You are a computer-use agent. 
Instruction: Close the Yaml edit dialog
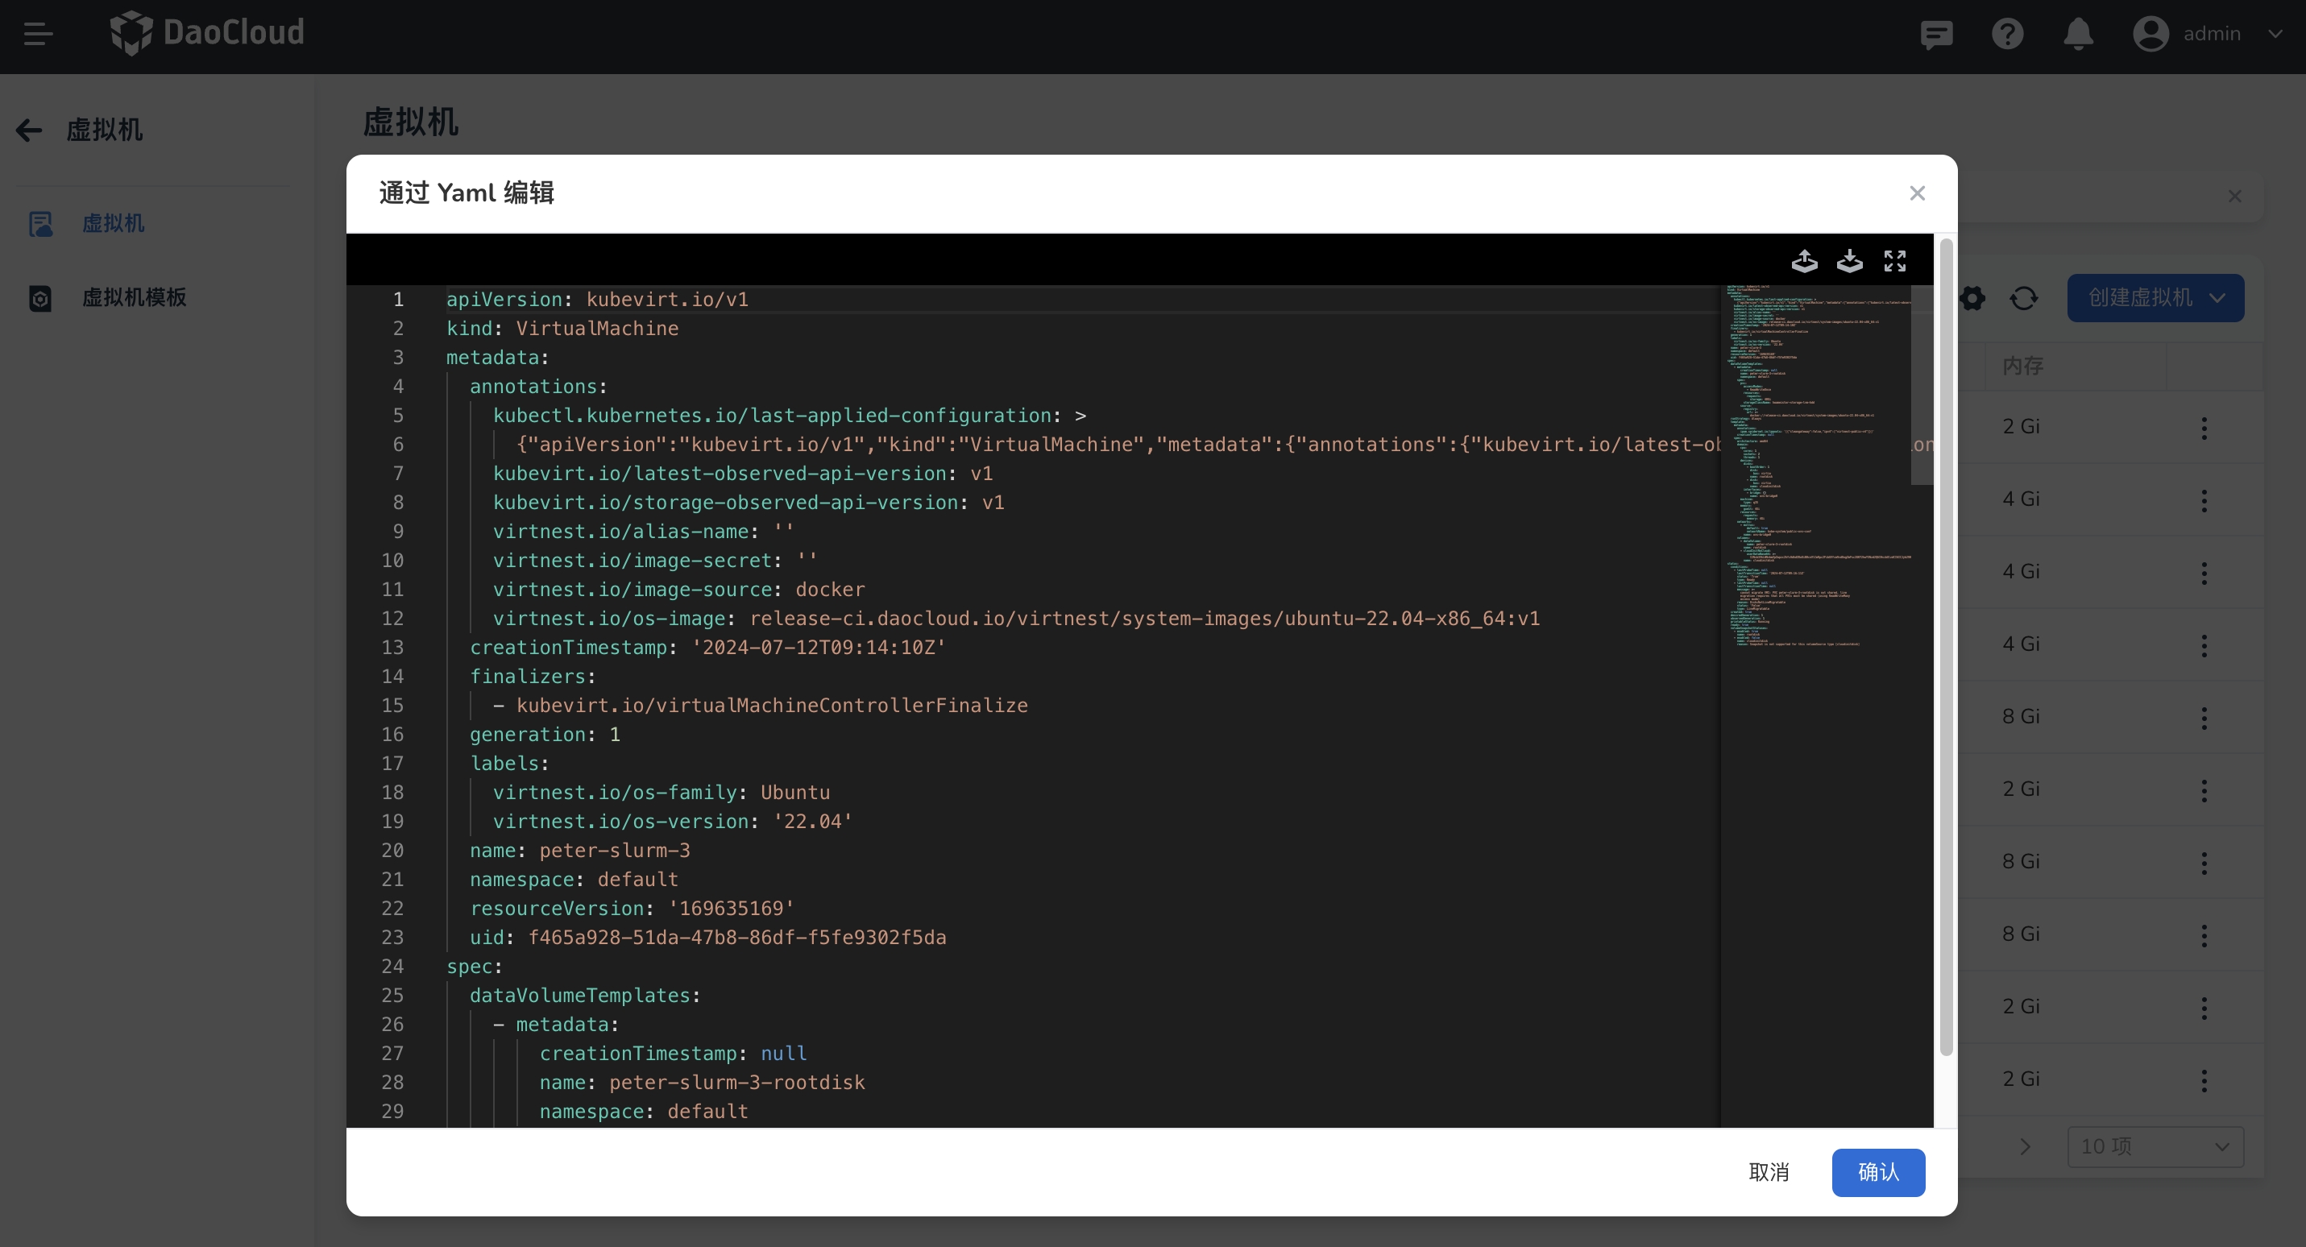[1917, 193]
